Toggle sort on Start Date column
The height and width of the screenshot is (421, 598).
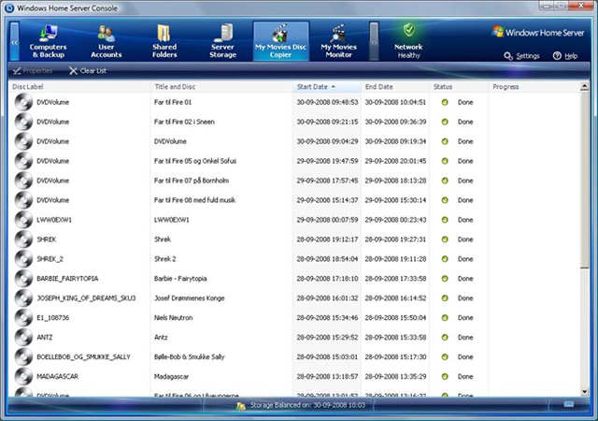click(327, 87)
